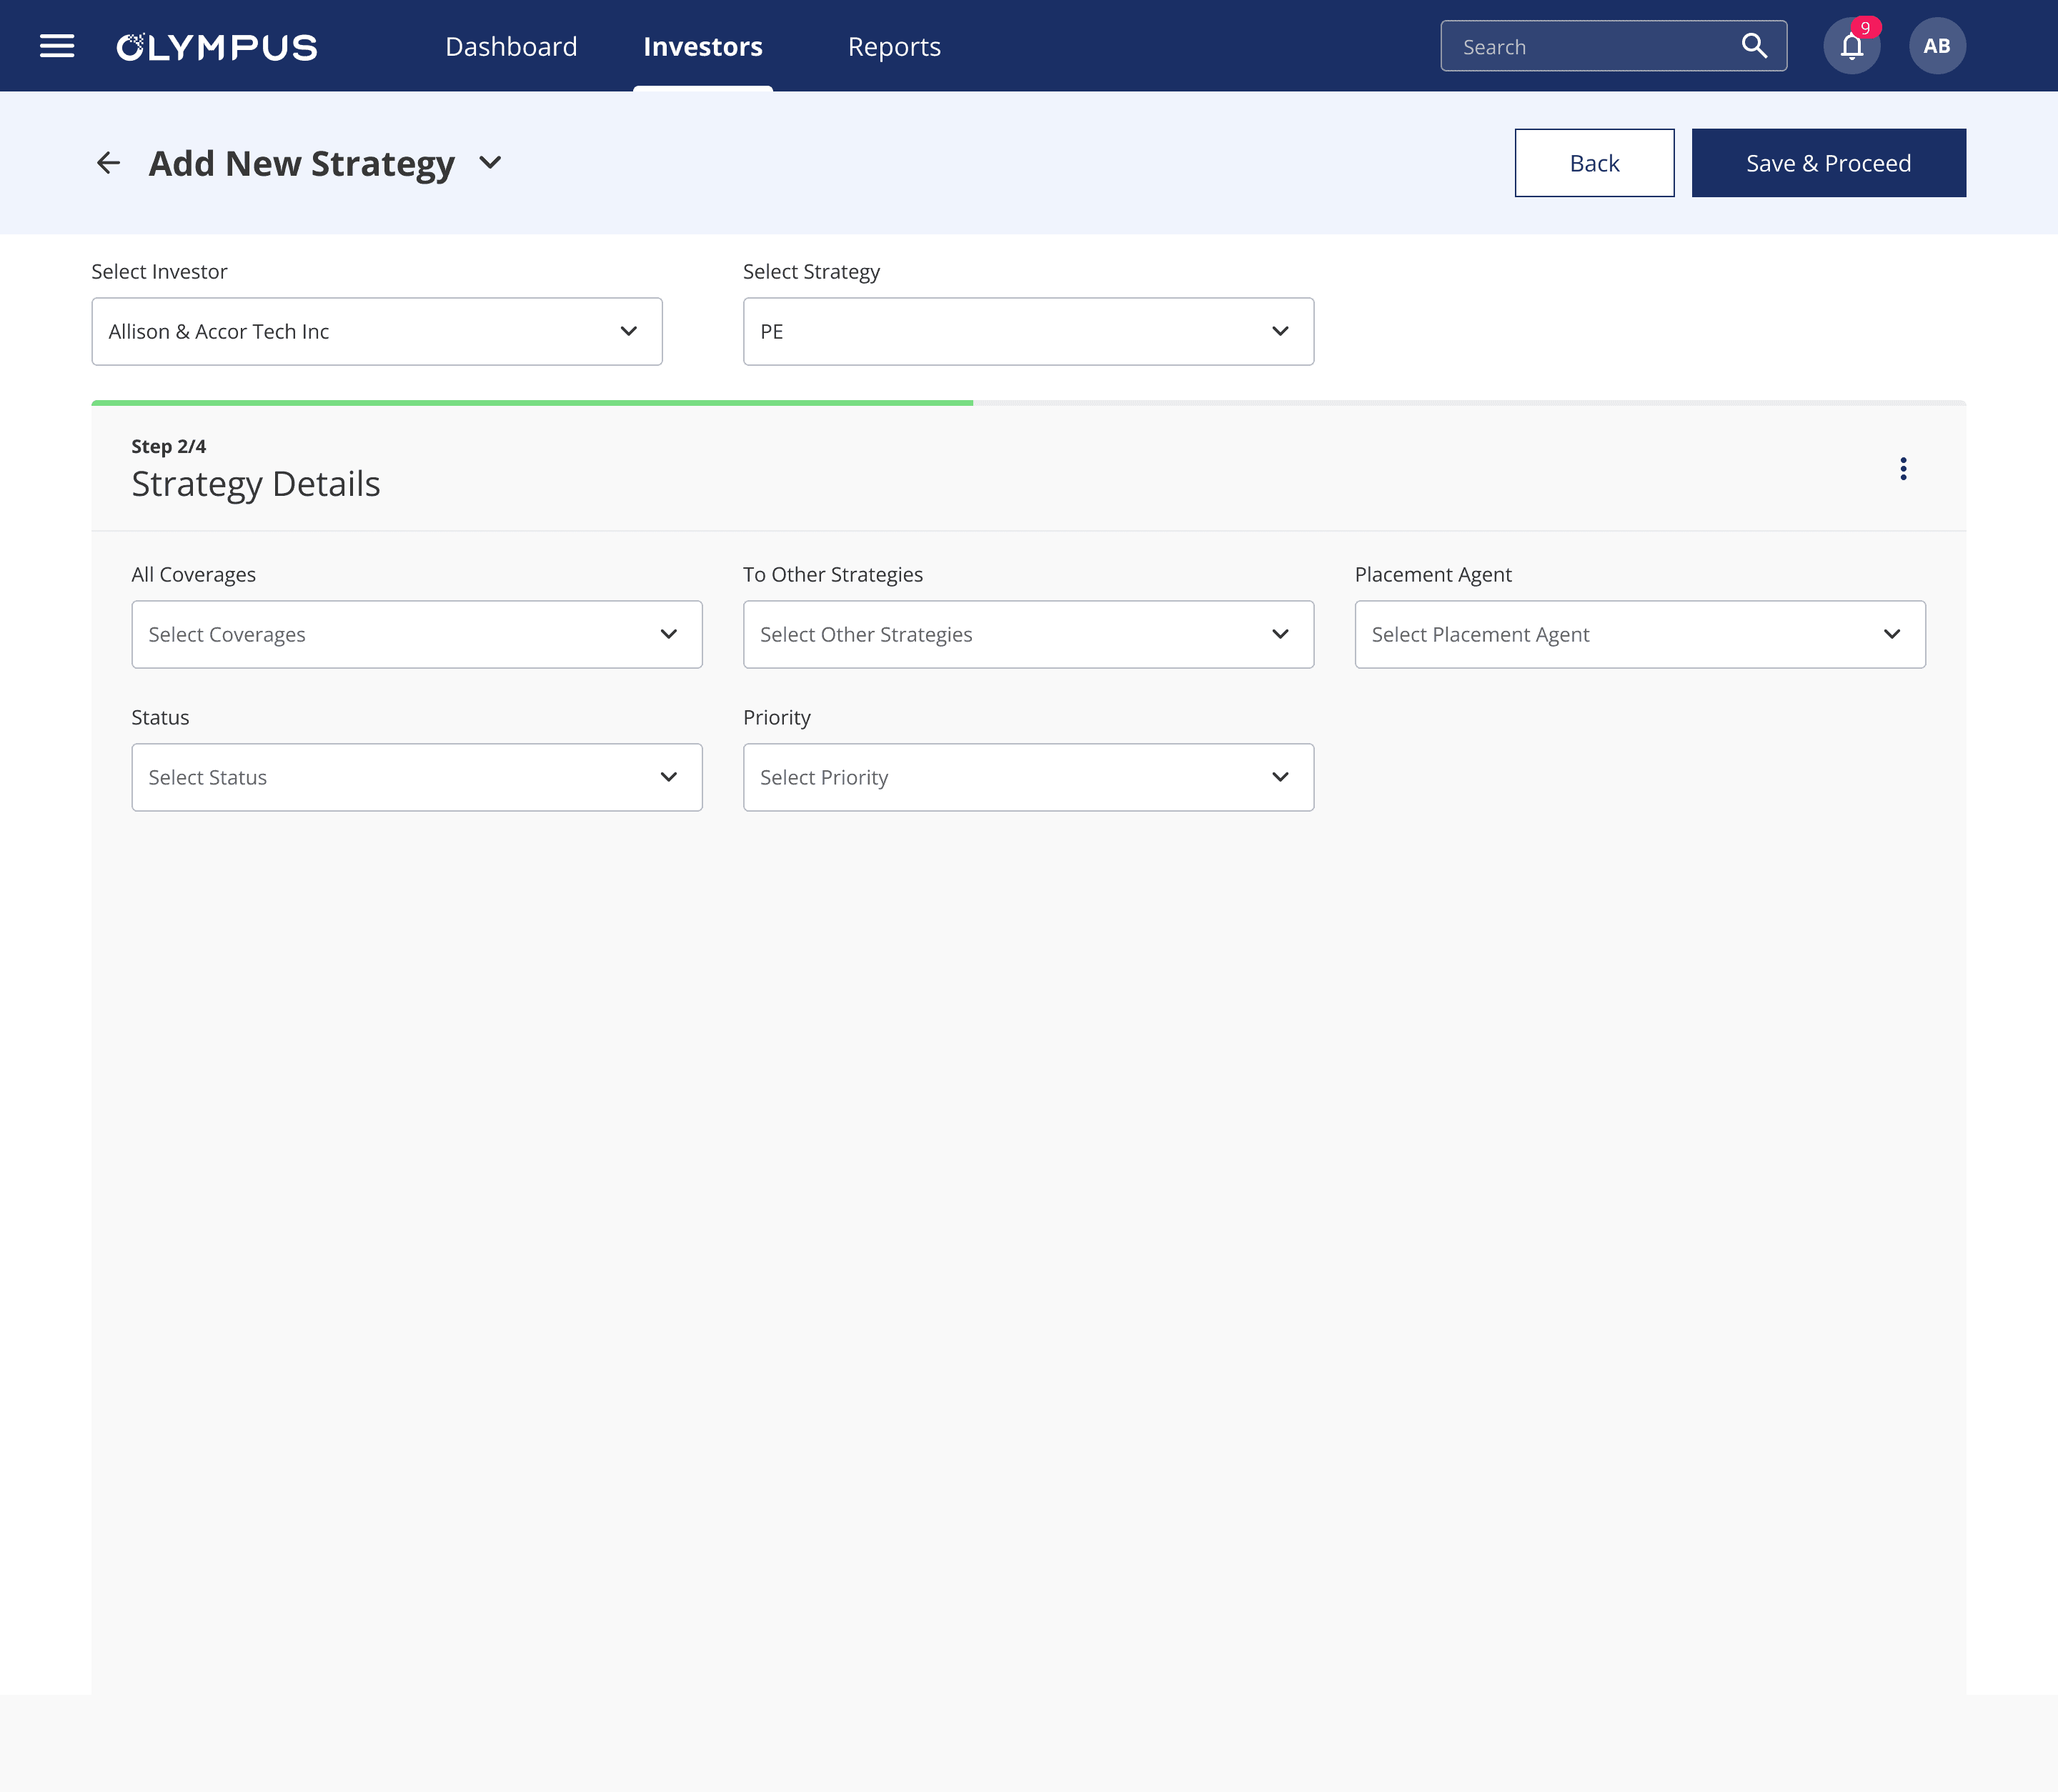
Task: Go to the Dashboard tab
Action: [511, 47]
